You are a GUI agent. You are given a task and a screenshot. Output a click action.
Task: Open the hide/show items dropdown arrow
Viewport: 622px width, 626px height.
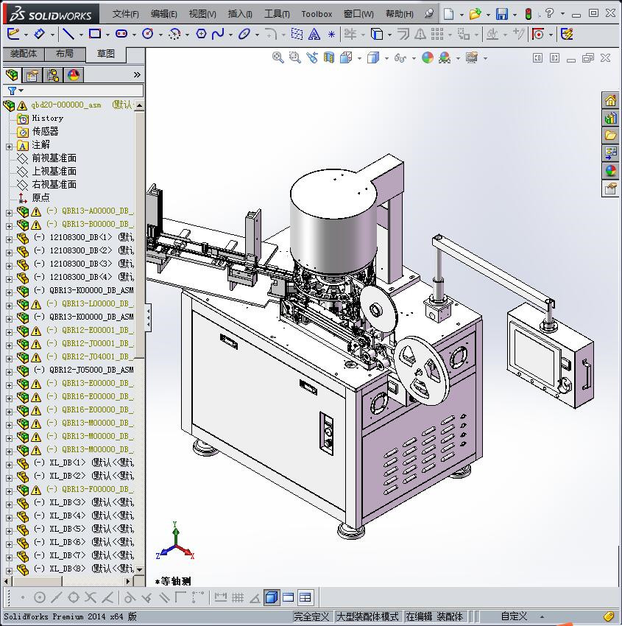coord(414,58)
